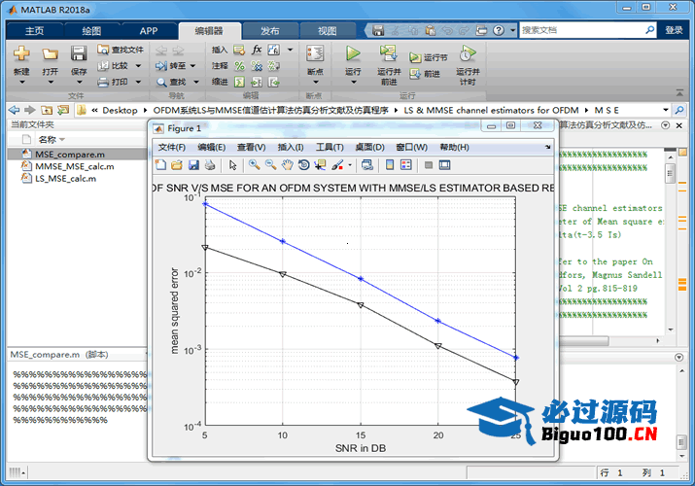Image resolution: width=695 pixels, height=486 pixels.
Task: Open Figure 1 Tools (工具) menu
Action: click(x=330, y=147)
